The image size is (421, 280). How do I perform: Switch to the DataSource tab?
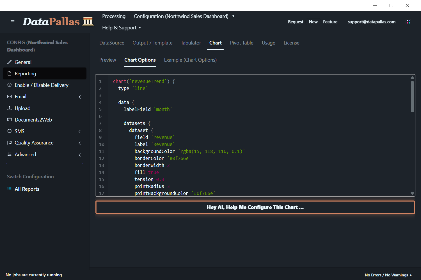click(112, 43)
